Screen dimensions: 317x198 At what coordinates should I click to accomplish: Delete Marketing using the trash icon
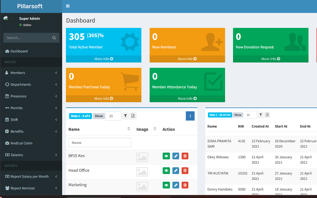tap(185, 185)
